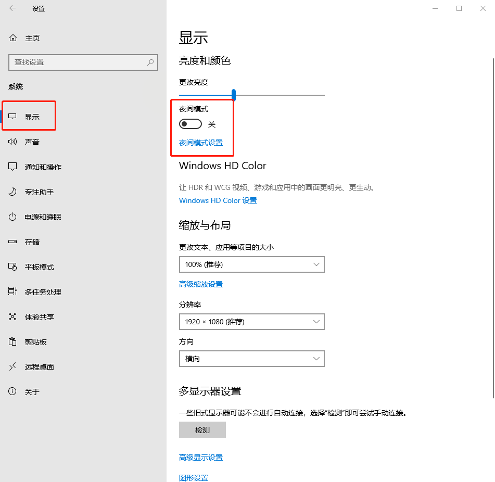Open 体验共享 settings page
The image size is (495, 482).
point(40,317)
